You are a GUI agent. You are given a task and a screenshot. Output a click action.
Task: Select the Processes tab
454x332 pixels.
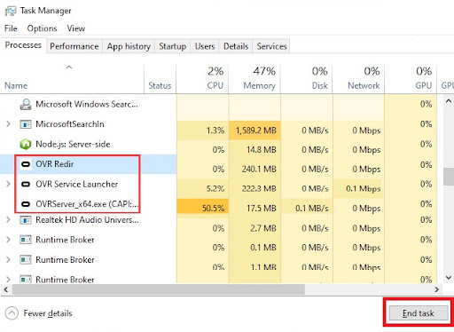click(x=23, y=45)
